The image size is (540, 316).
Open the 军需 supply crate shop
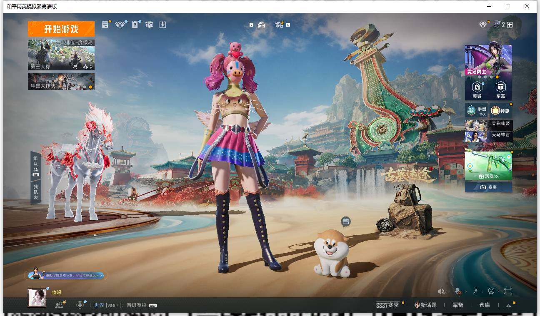pos(500,90)
